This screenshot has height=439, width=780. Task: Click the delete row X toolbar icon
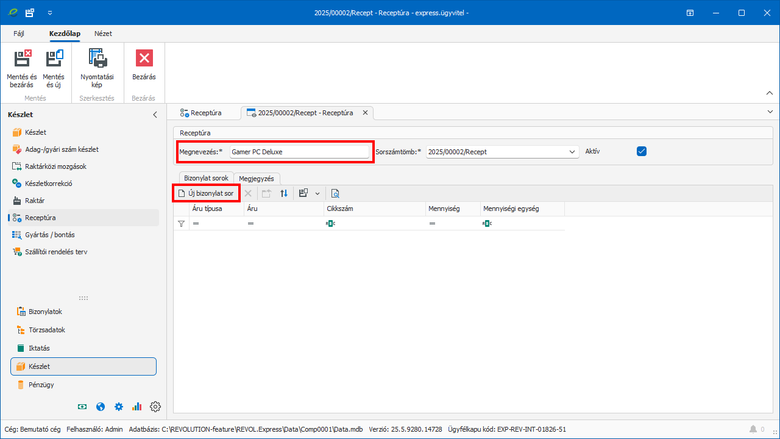(x=248, y=193)
